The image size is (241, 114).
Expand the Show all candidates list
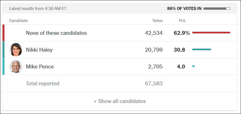click(x=120, y=101)
